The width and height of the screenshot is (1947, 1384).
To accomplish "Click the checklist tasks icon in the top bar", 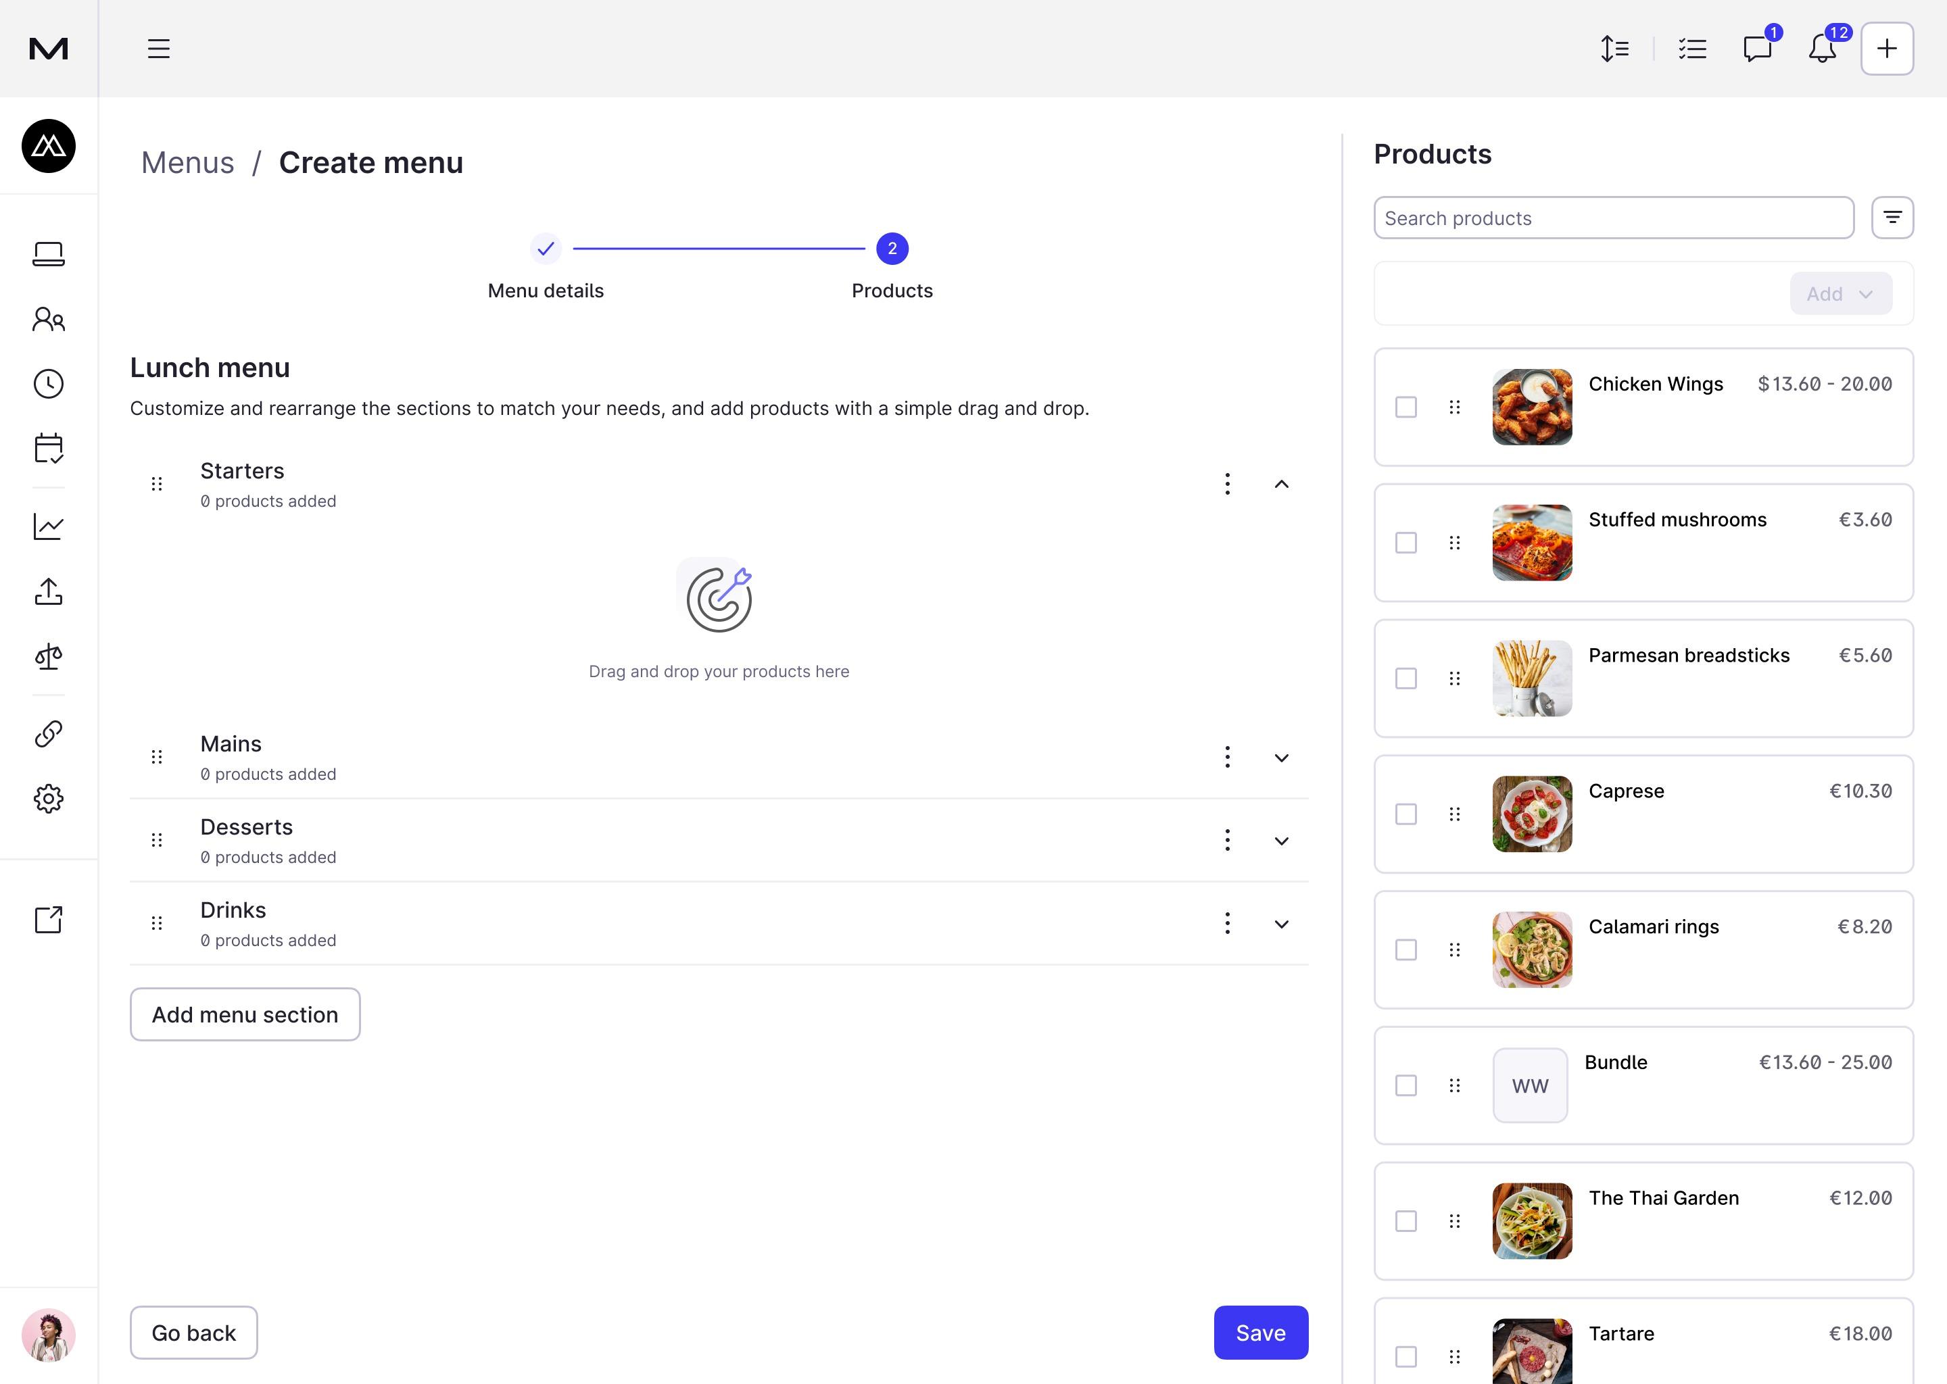I will tap(1692, 49).
